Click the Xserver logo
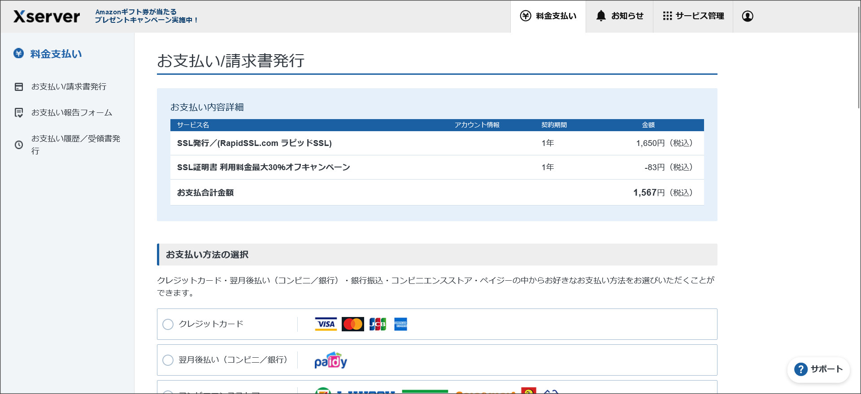 tap(47, 17)
